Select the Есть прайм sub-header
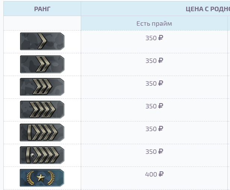Viewport: 230px width, 190px height. point(154,23)
